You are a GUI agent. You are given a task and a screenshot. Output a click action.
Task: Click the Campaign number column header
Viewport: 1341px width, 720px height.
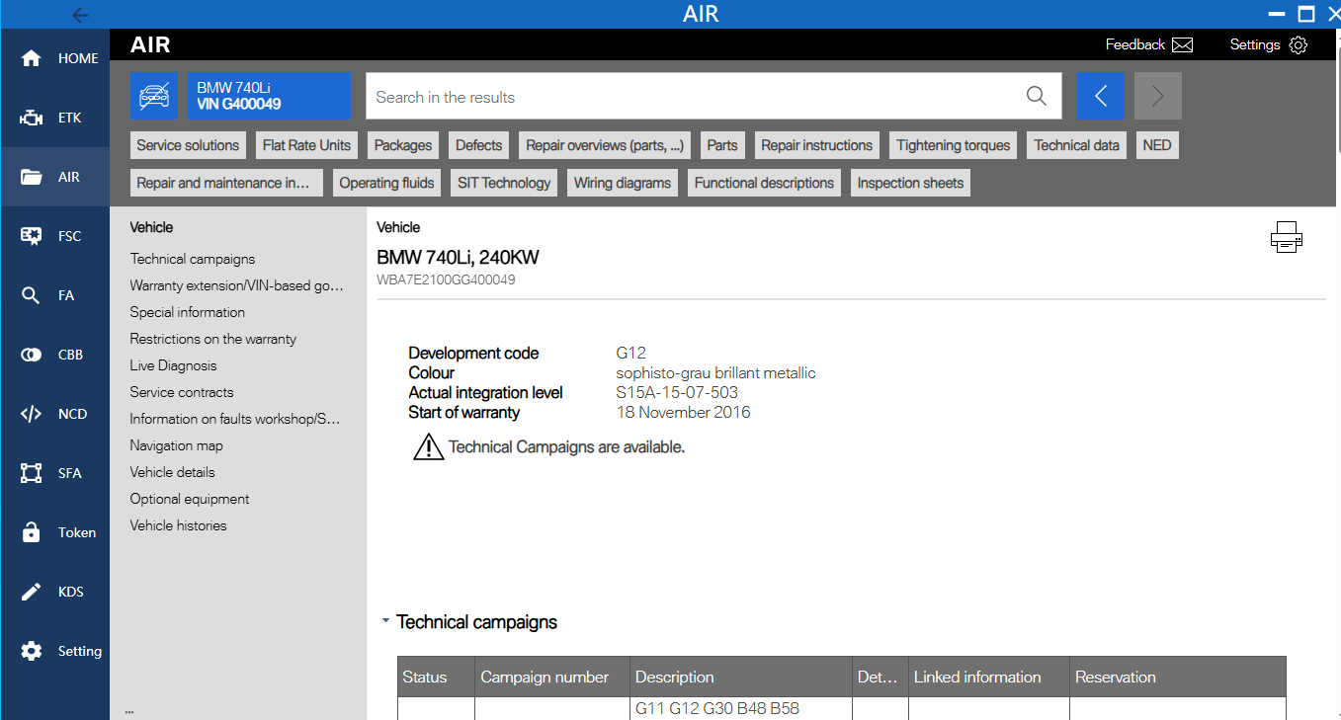551,677
